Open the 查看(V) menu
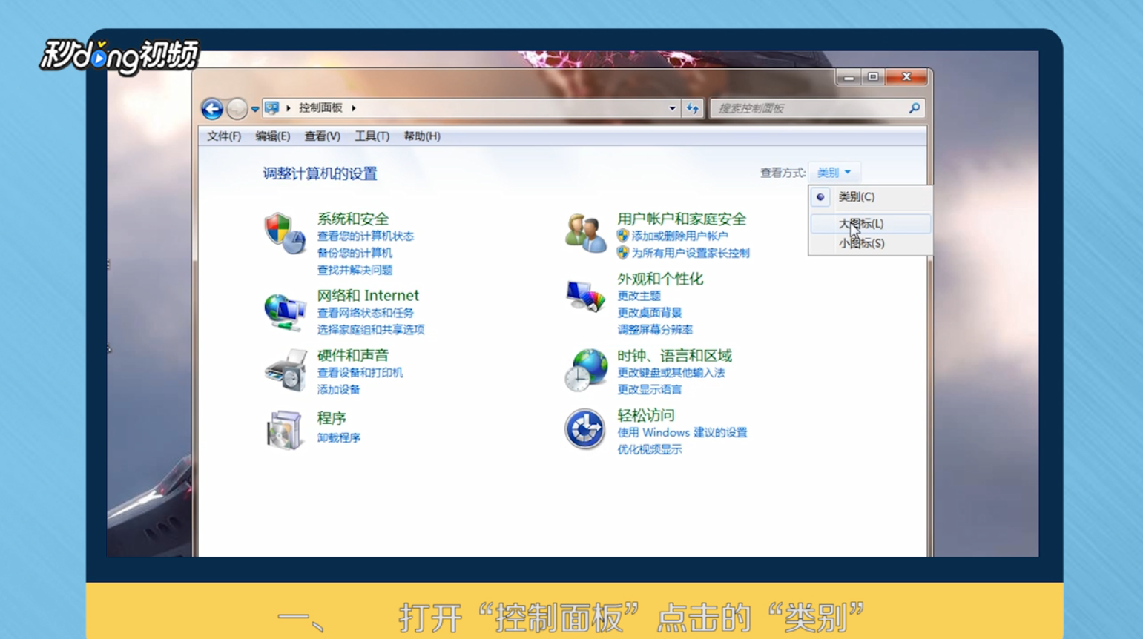This screenshot has height=639, width=1143. [322, 136]
